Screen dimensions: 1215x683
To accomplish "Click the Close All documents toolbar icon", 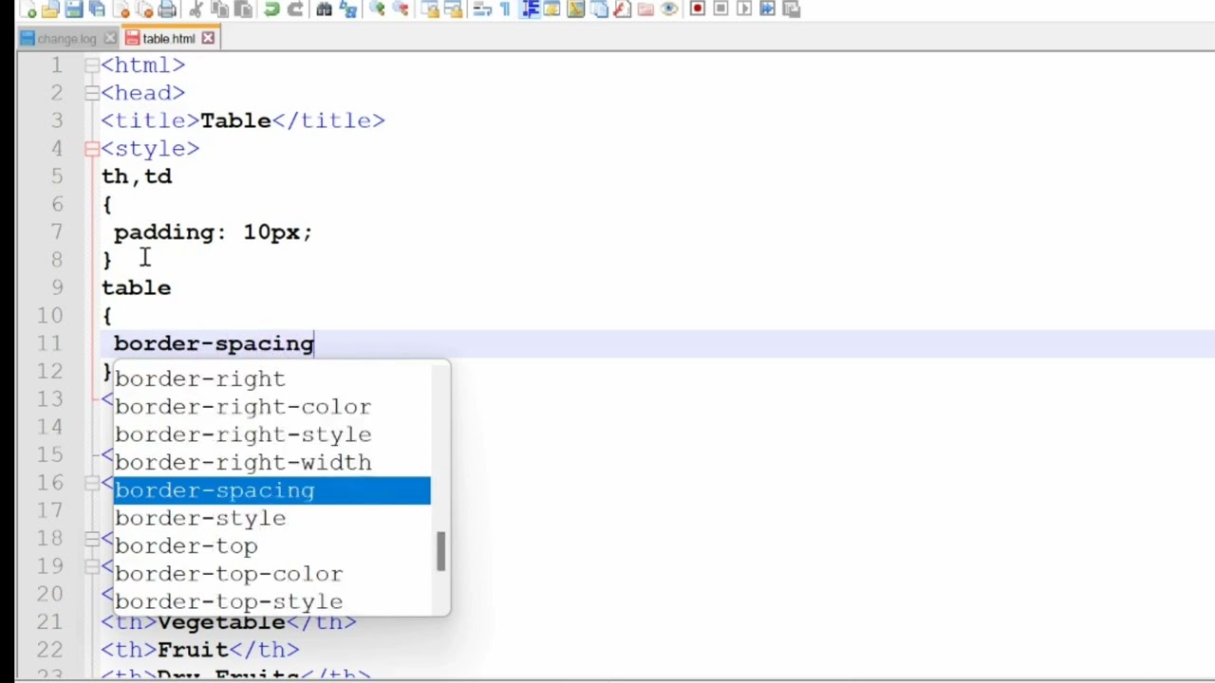I will point(145,9).
